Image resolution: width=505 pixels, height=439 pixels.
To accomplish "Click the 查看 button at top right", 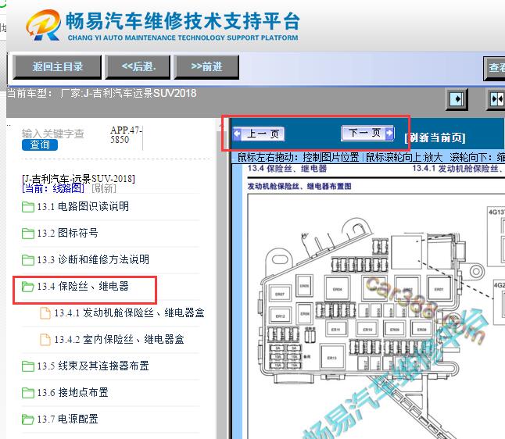I will click(x=496, y=68).
